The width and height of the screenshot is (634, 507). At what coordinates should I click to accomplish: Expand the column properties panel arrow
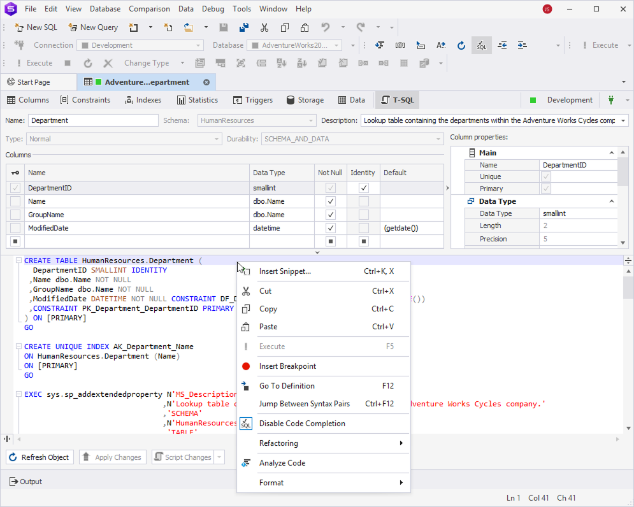pos(447,188)
